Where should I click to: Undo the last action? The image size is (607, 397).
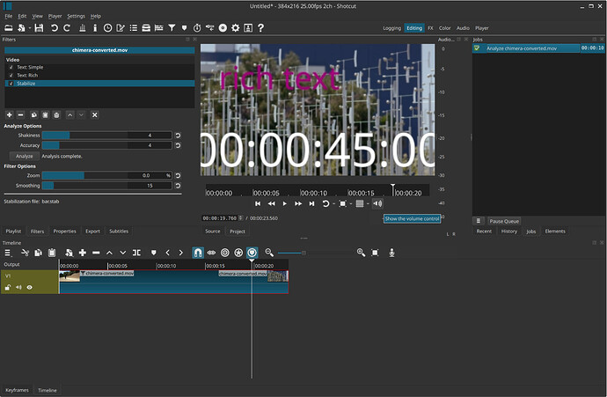point(55,28)
